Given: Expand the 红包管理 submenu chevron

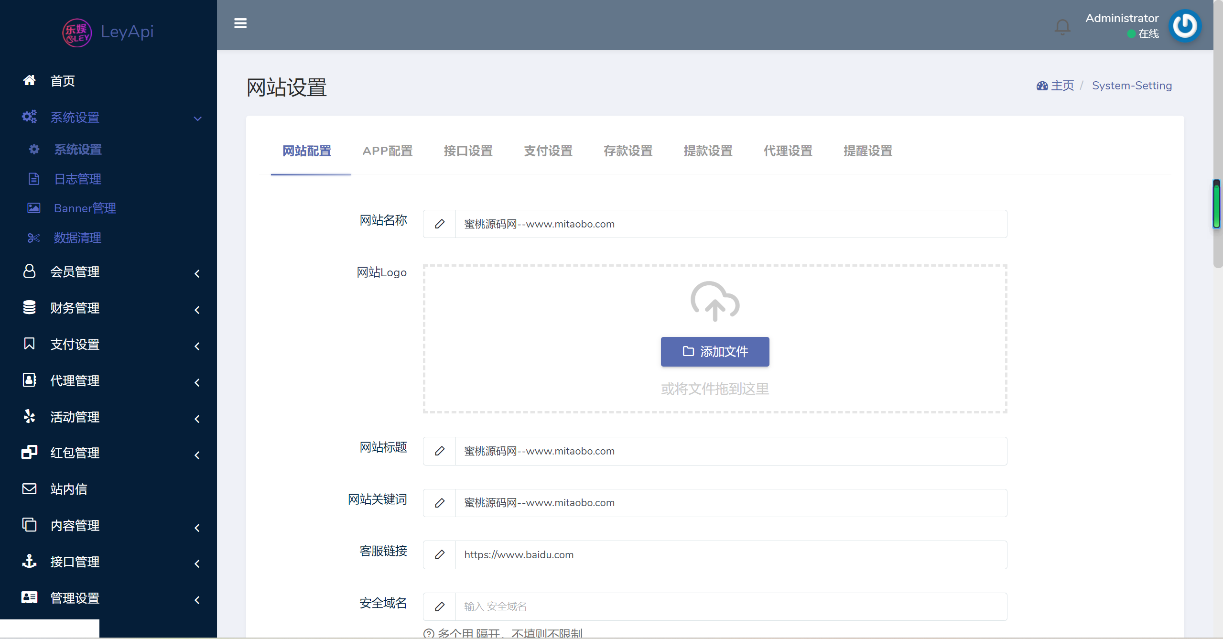Looking at the screenshot, I should [197, 455].
